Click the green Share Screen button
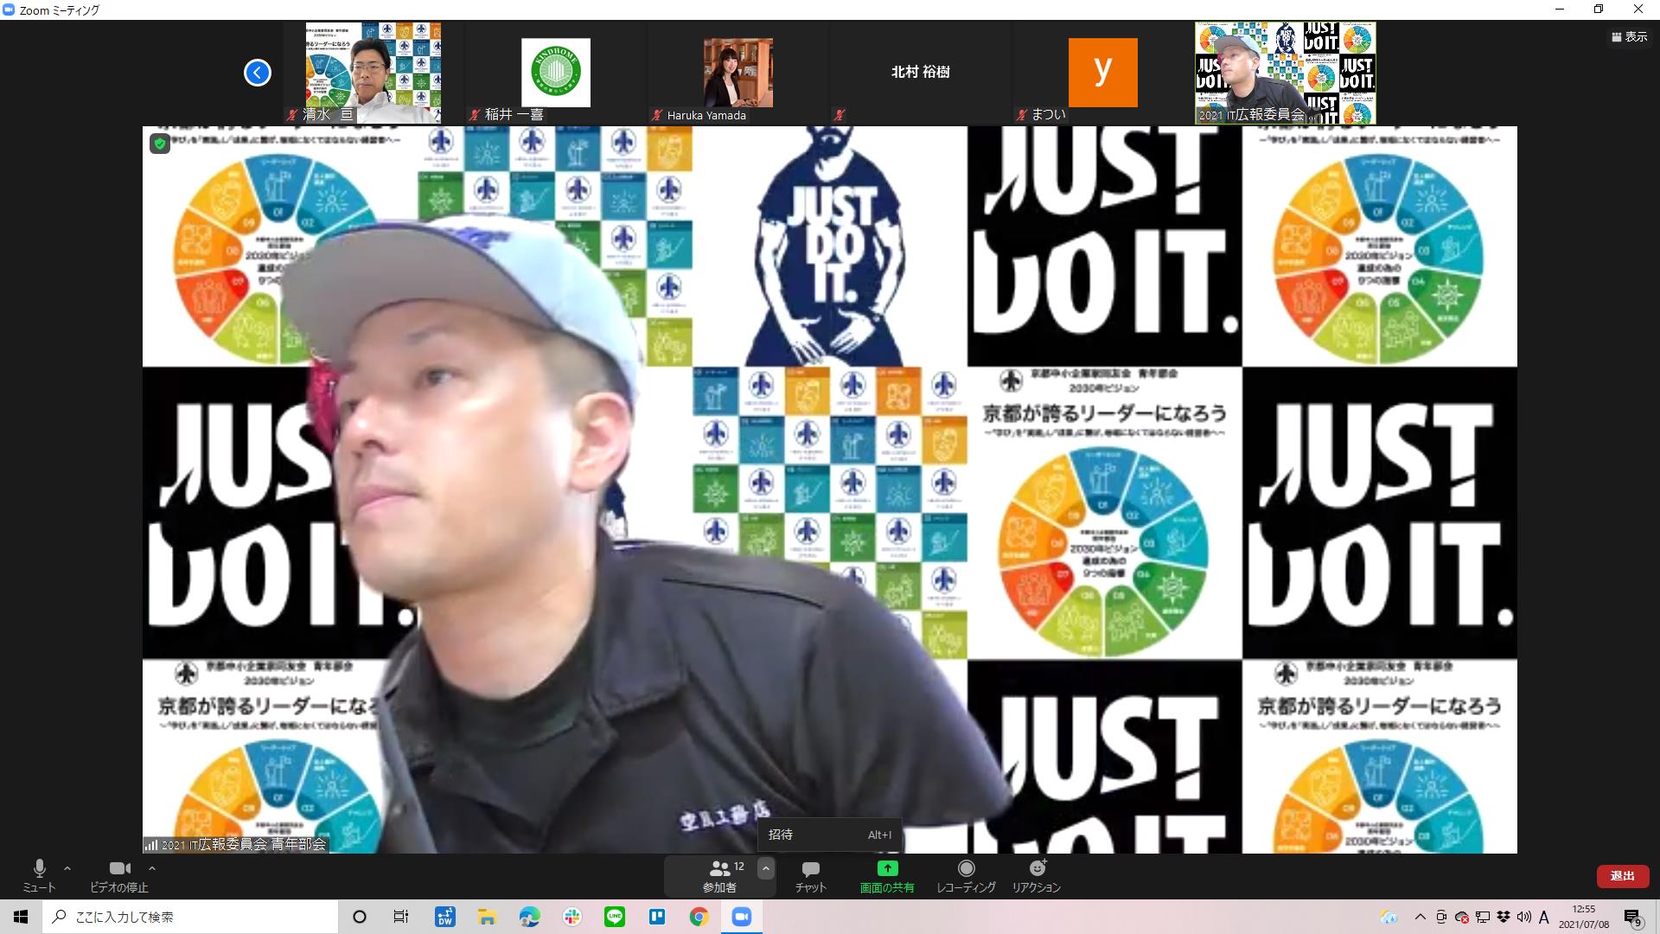Viewport: 1660px width, 934px height. click(887, 875)
